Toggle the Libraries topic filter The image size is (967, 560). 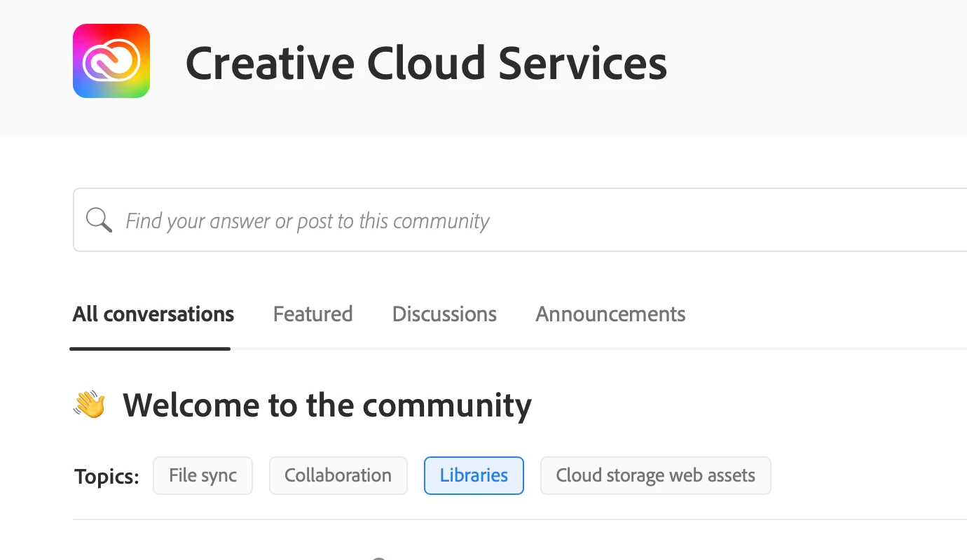click(474, 475)
